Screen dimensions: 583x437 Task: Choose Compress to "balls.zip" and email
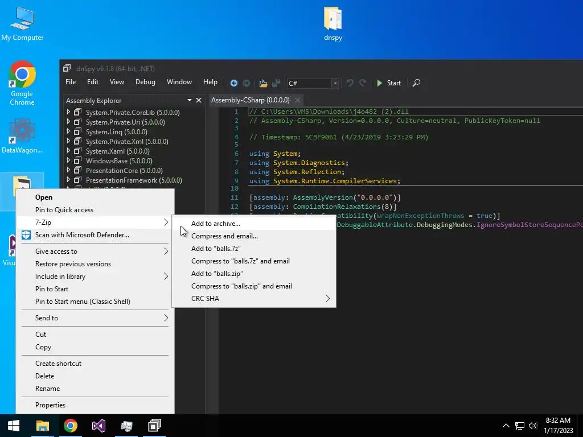tap(254, 286)
